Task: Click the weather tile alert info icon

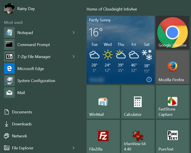Action: [149, 80]
